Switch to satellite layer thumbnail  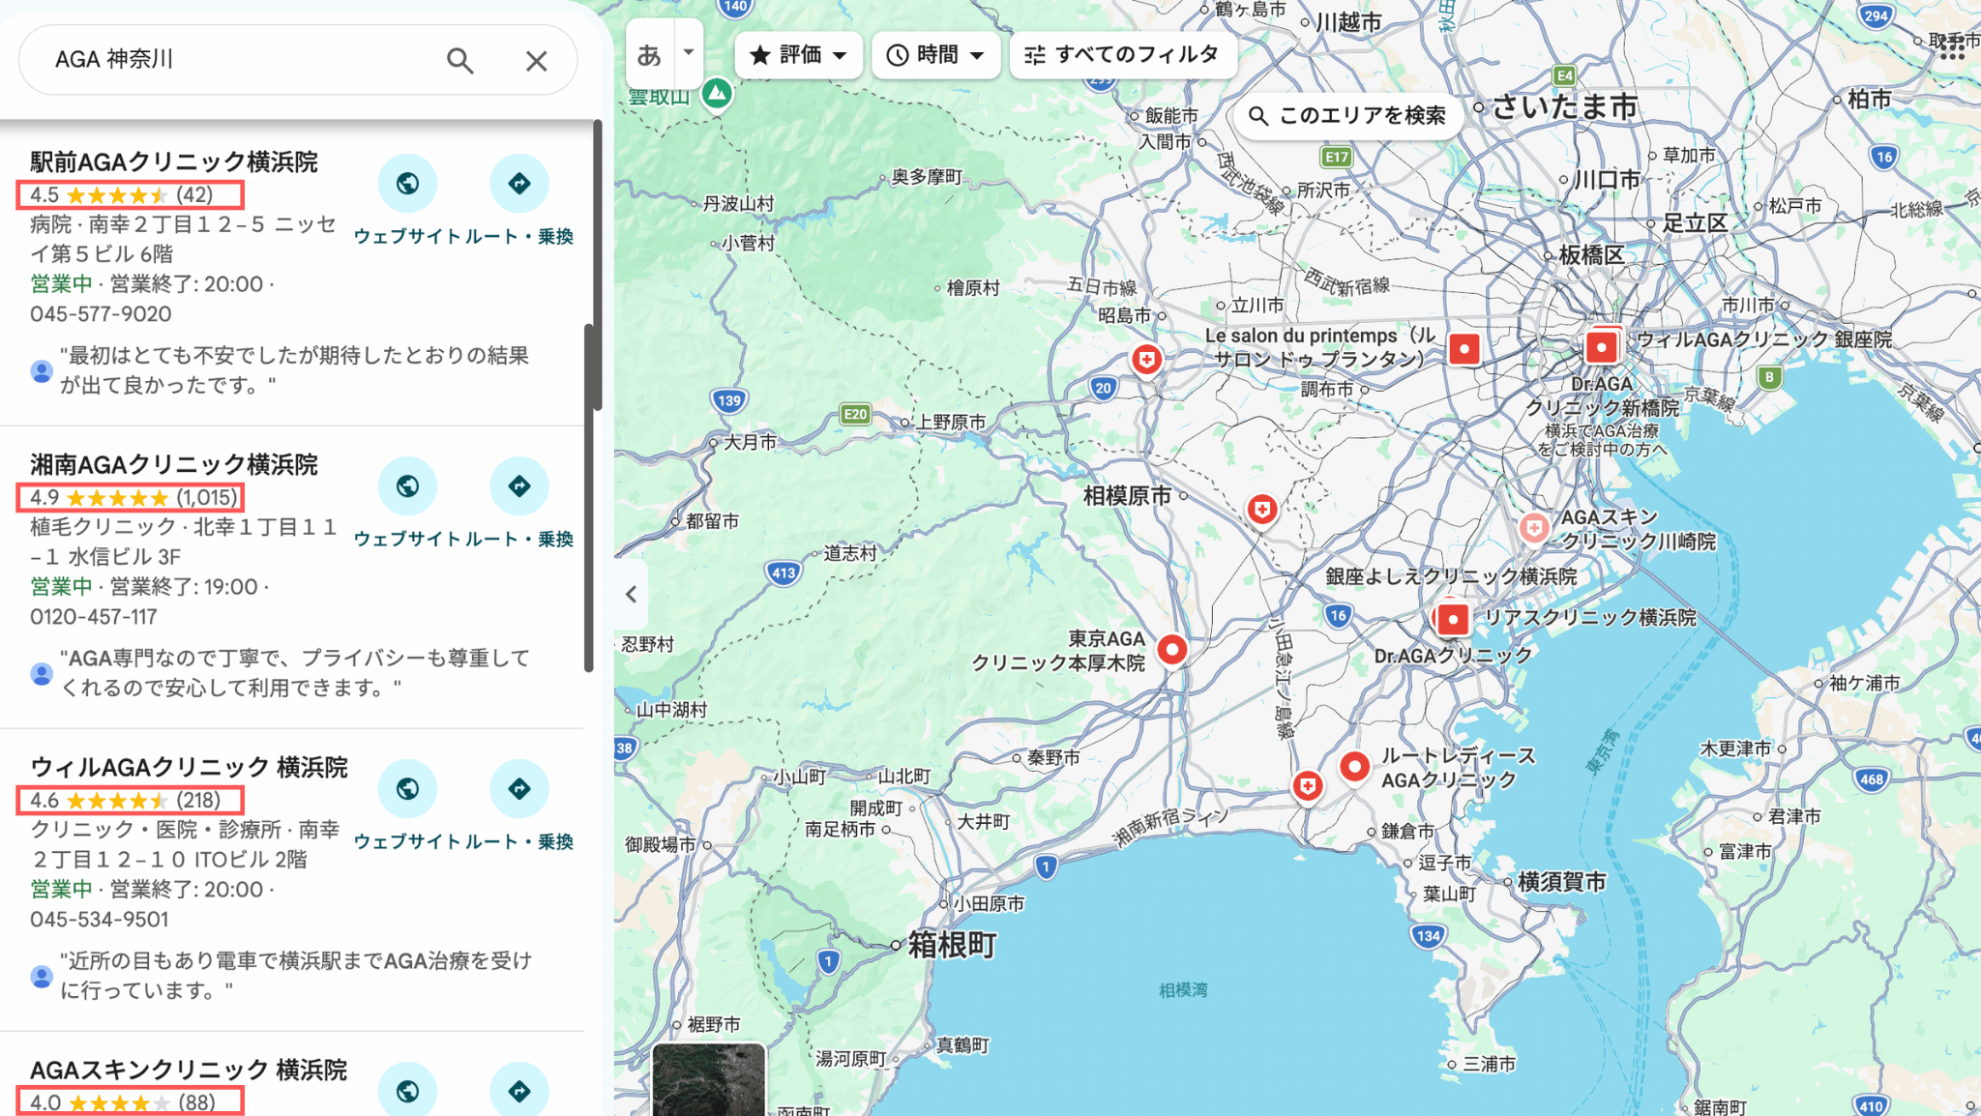709,1079
